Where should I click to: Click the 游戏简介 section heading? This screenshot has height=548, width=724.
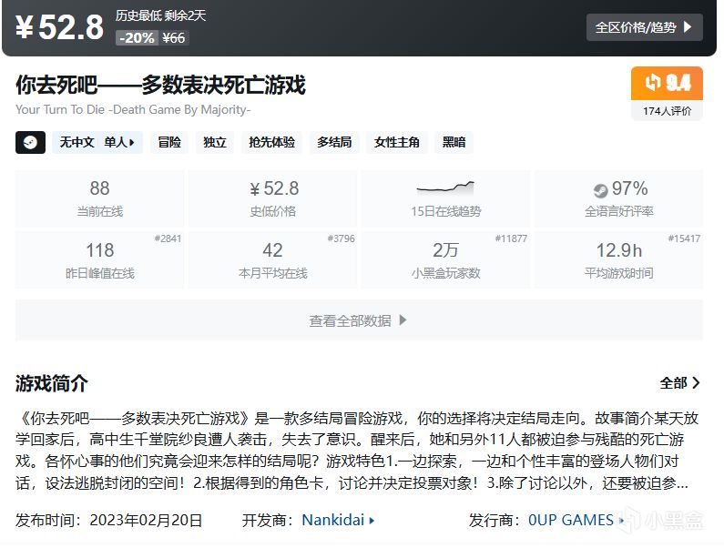point(51,383)
